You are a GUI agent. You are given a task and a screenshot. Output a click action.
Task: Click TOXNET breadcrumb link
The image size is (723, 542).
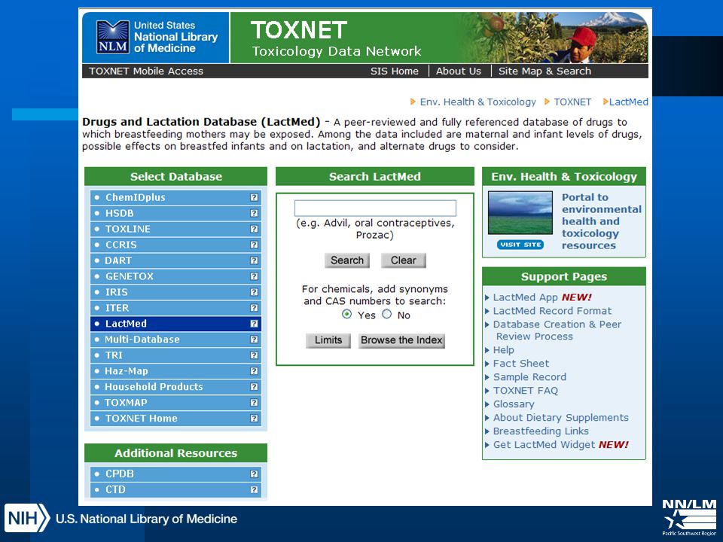[572, 102]
